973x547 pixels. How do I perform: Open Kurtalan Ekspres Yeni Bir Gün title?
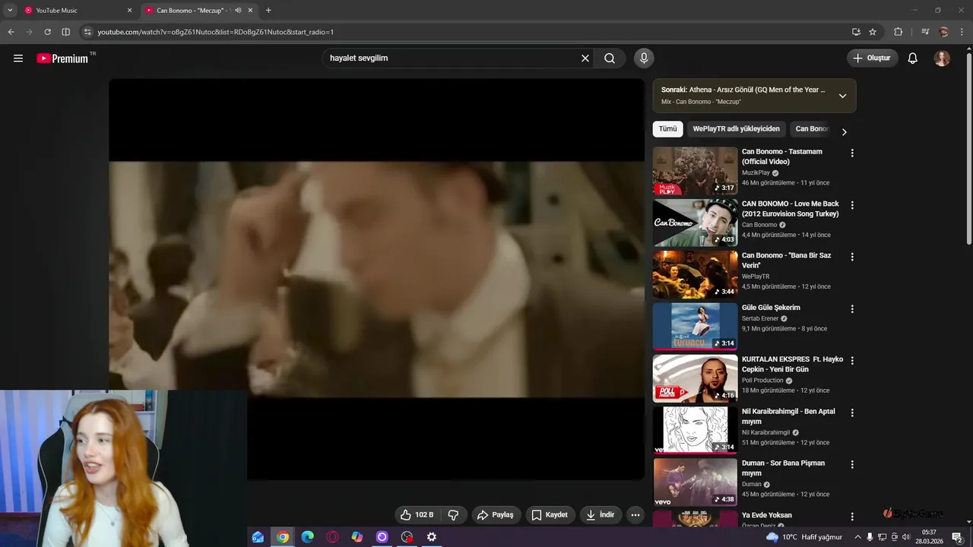tap(792, 364)
